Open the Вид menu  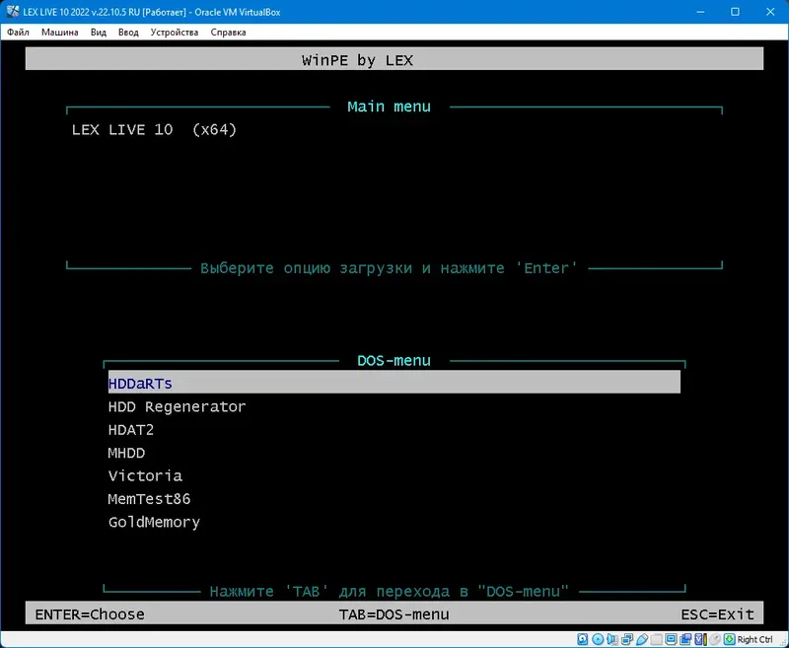click(99, 33)
